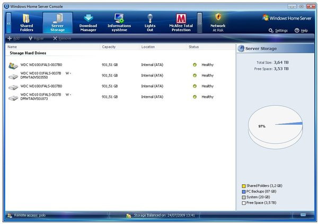
Task: Click the blue PC Backups legend swatch
Action: click(244, 192)
